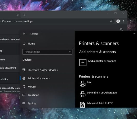Open Google Cloud Print in Chrome settings
Image resolution: width=137 pixels, height=119 pixels.
click(8, 68)
